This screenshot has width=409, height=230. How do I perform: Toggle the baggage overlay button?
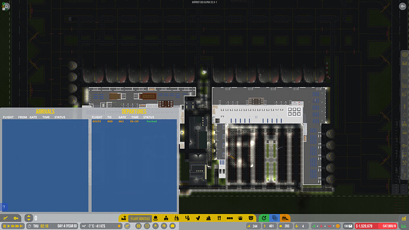click(x=172, y=226)
